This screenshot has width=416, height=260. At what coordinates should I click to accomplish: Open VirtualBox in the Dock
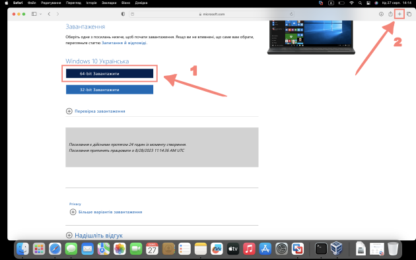(336, 249)
